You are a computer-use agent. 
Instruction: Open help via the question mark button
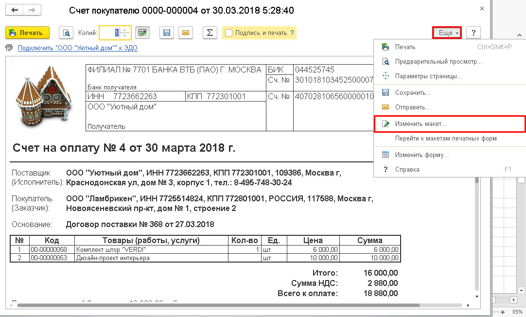pos(473,33)
